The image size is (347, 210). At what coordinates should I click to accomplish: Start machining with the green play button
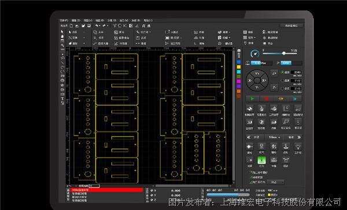(252, 99)
